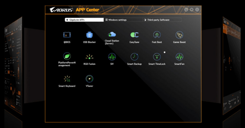Click the download updates icon in title bar

186,10
